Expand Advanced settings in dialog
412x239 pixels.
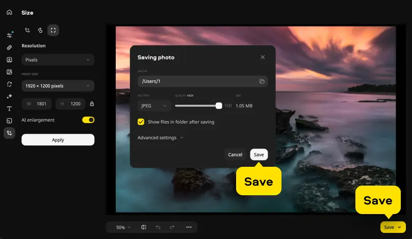[160, 138]
